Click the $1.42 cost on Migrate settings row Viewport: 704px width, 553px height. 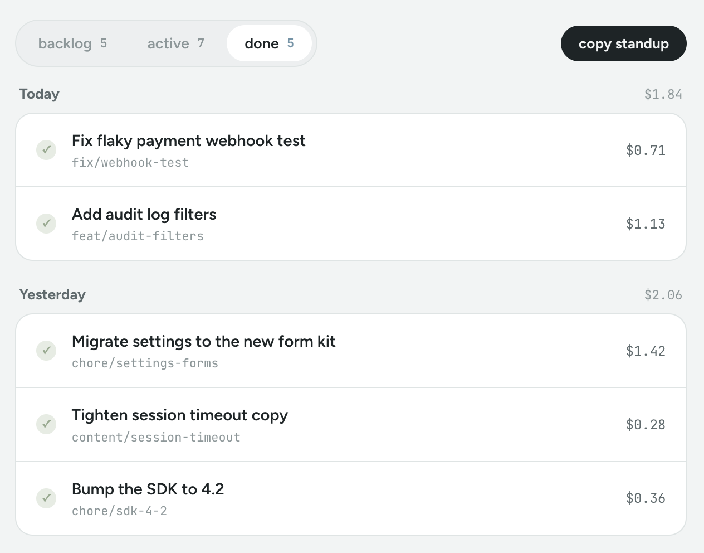(x=646, y=351)
